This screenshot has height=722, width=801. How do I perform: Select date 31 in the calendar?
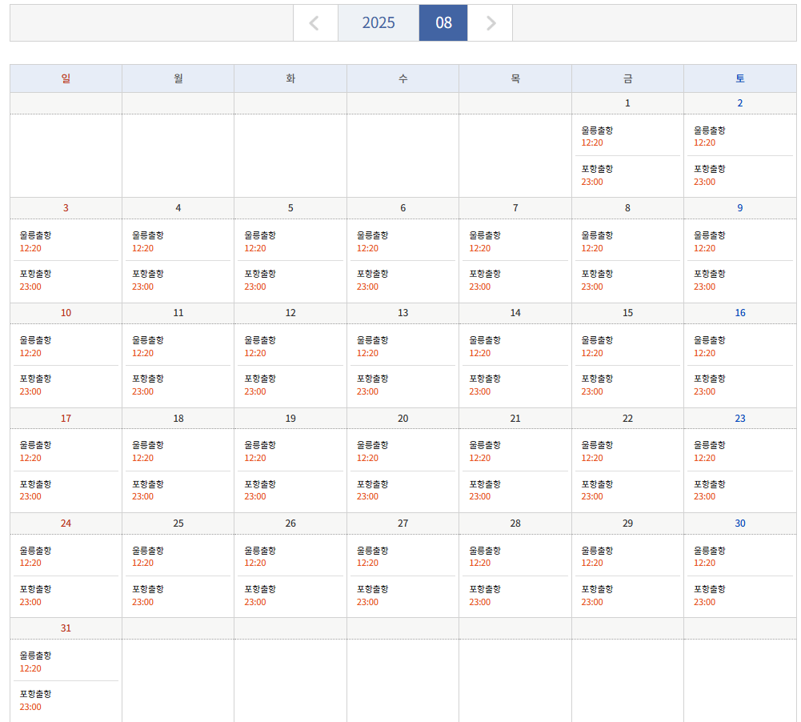click(66, 628)
